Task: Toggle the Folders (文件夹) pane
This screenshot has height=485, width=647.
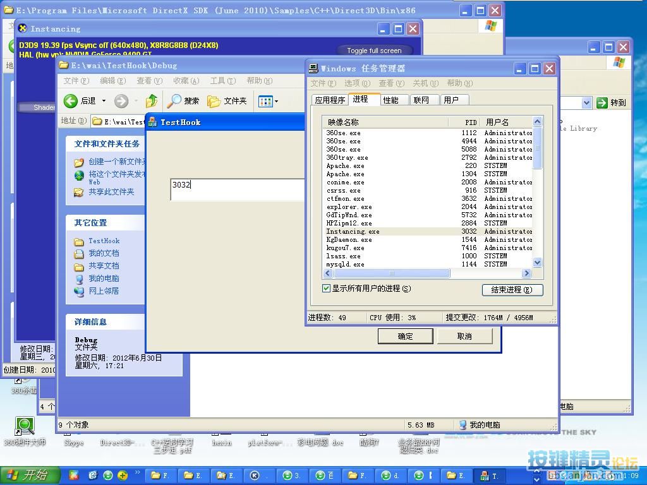Action: pos(227,100)
